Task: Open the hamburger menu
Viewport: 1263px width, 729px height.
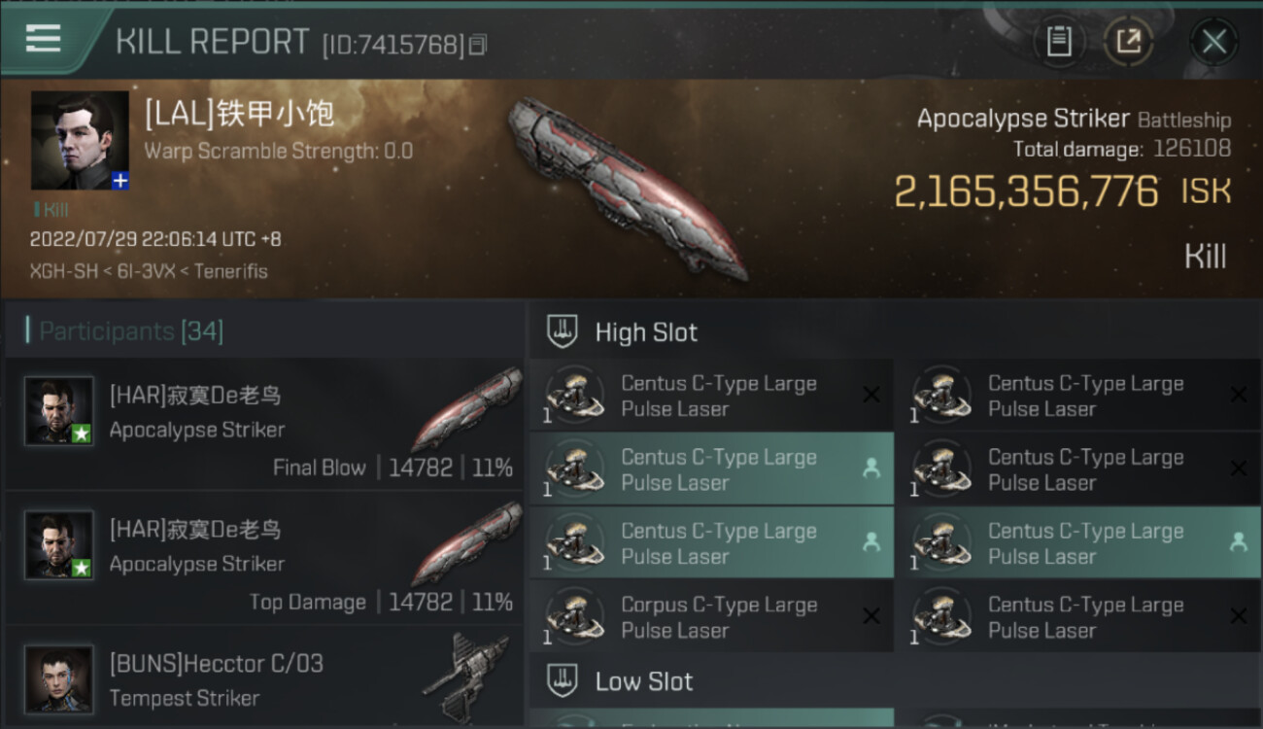Action: (x=44, y=39)
